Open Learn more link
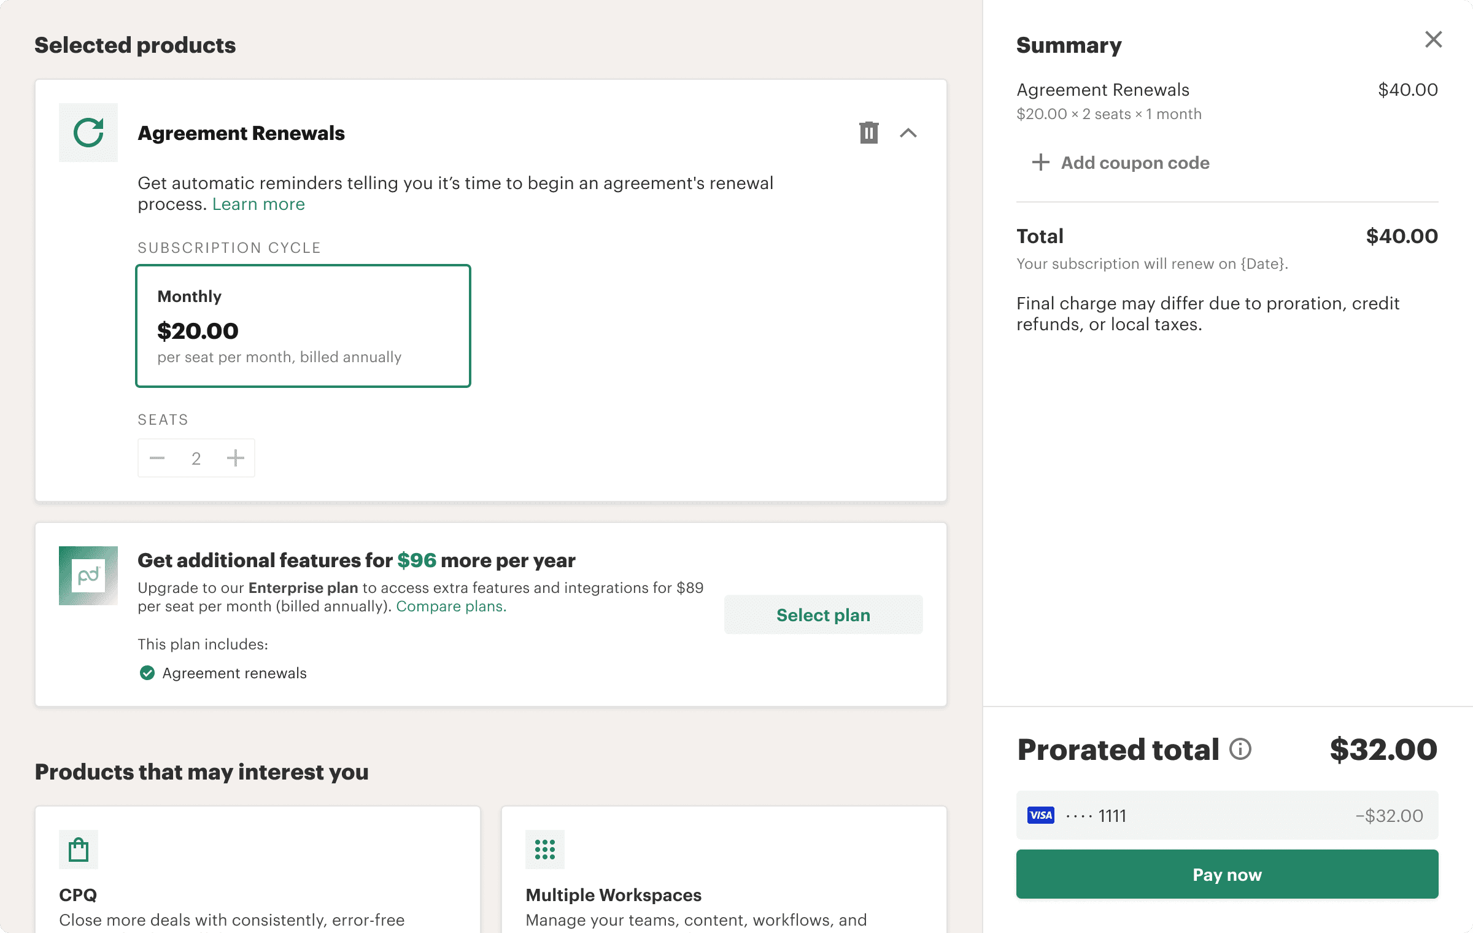This screenshot has width=1473, height=933. coord(258,204)
